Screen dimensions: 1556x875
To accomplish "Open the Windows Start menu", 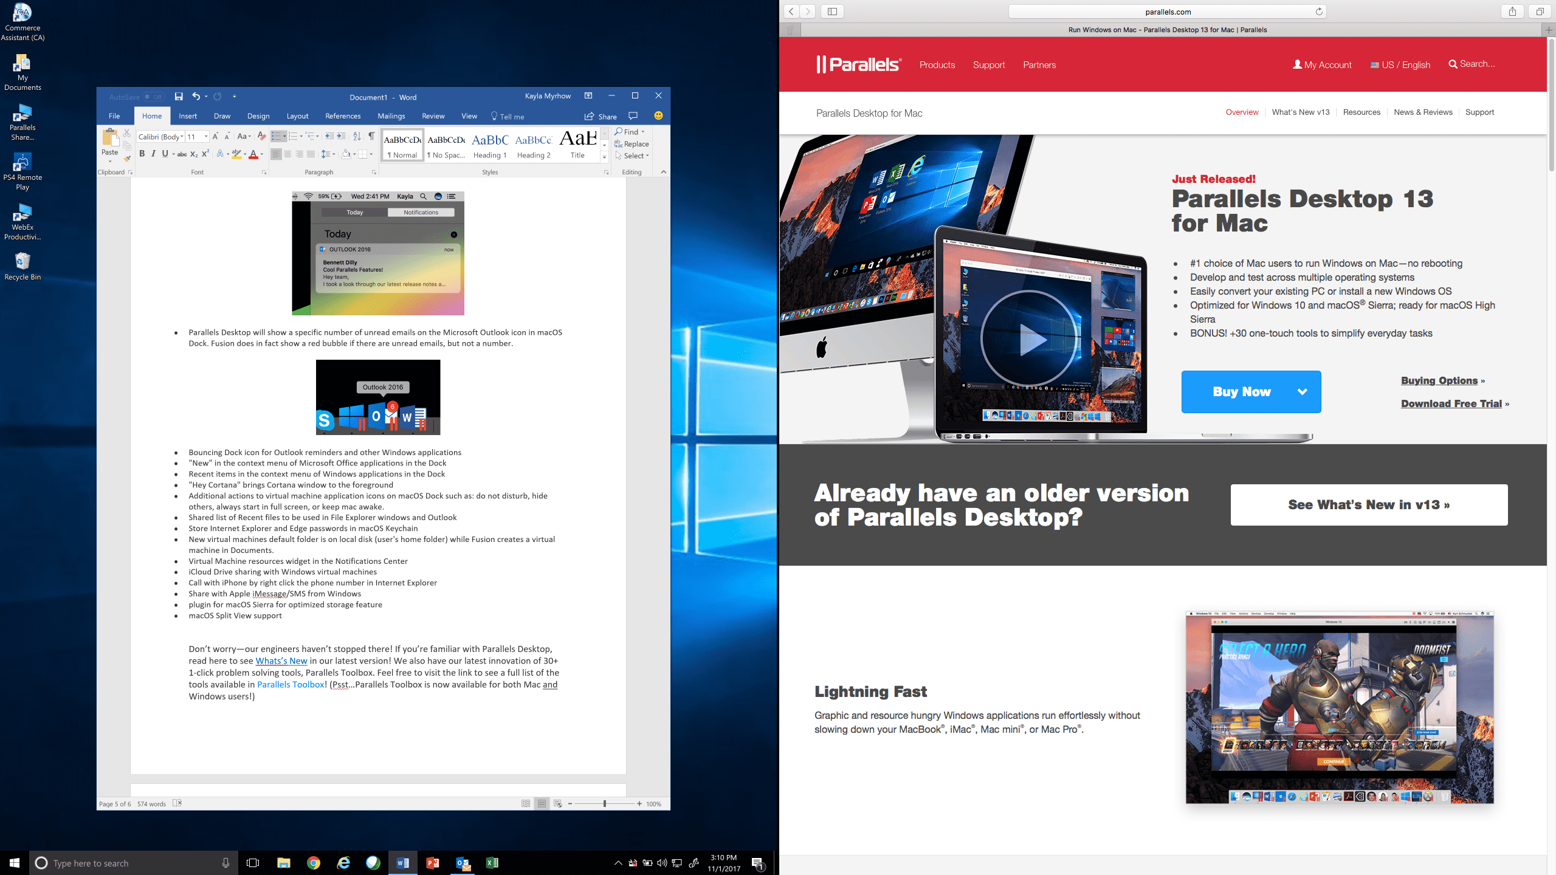I will pos(15,863).
